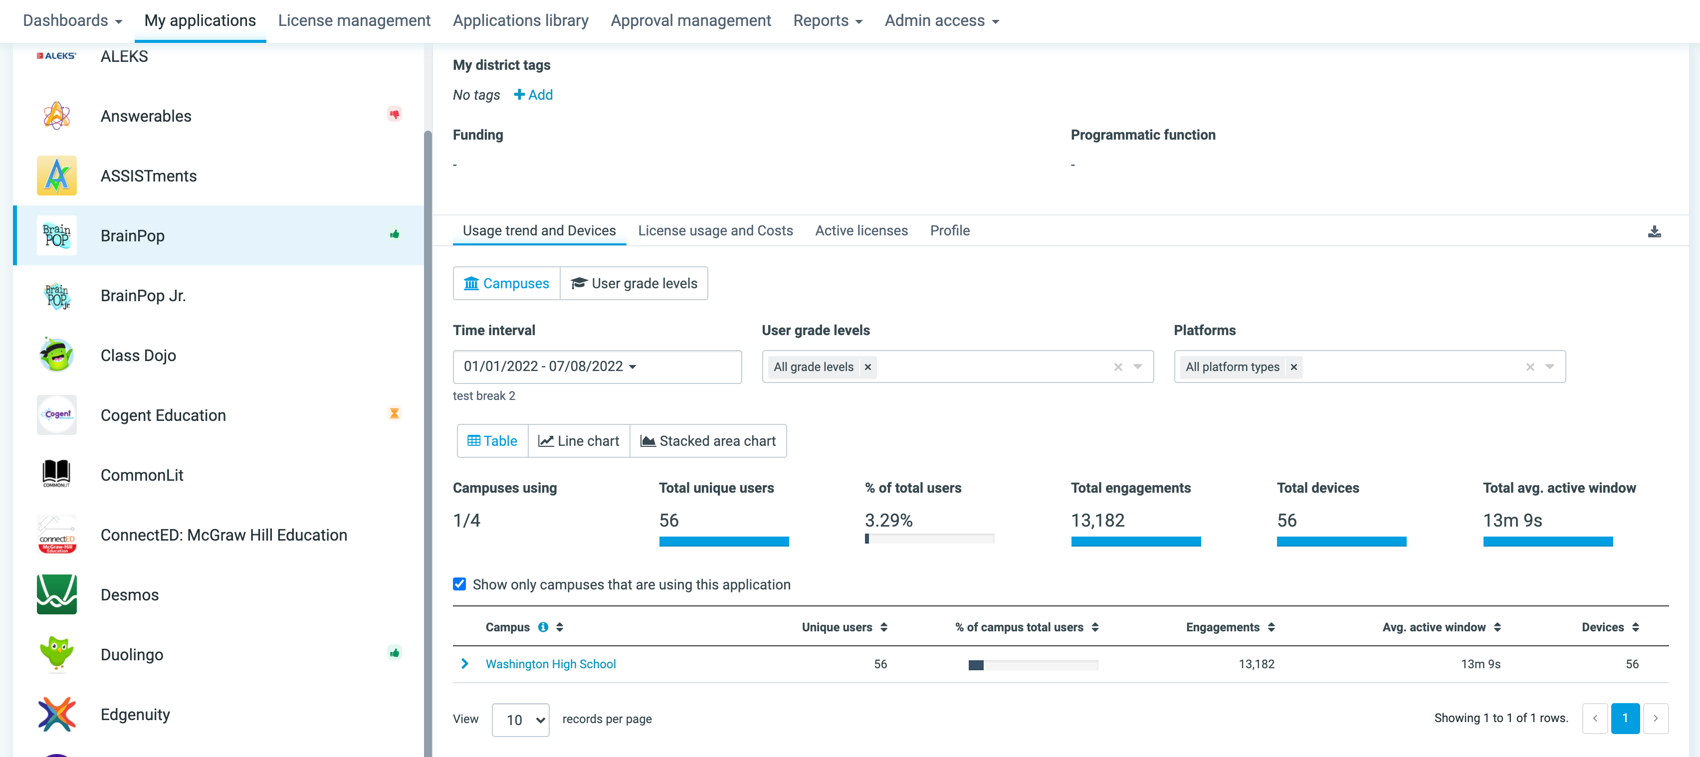Switch to Active licenses tab
1700x757 pixels.
point(861,230)
